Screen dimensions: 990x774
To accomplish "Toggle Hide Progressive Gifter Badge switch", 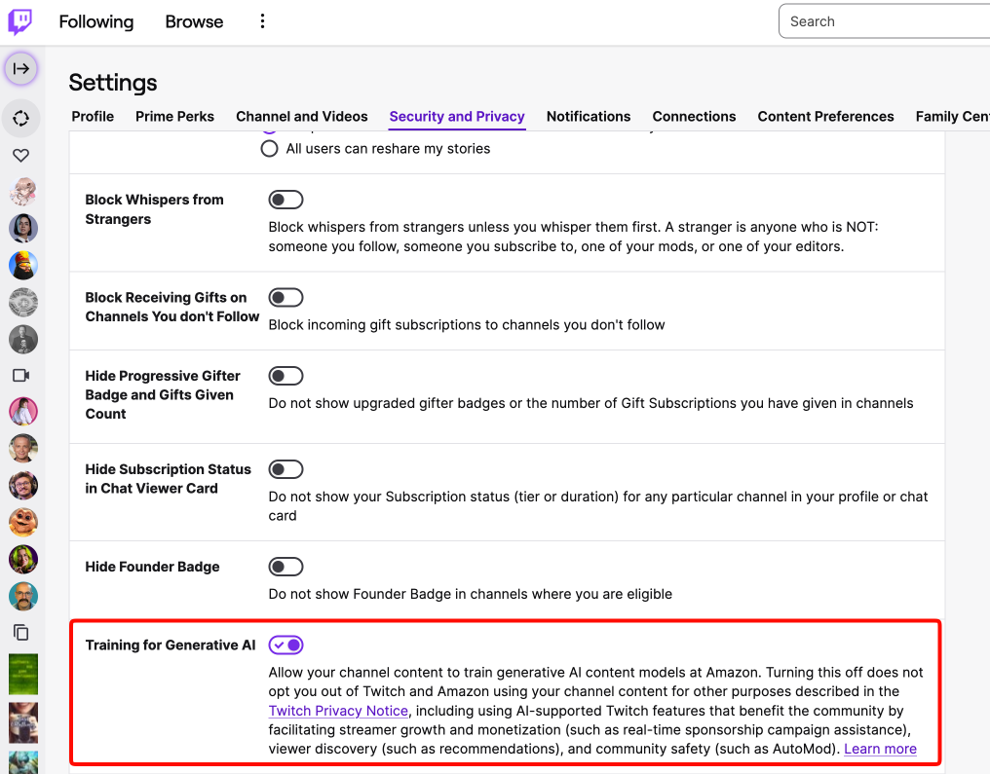I will click(x=286, y=376).
